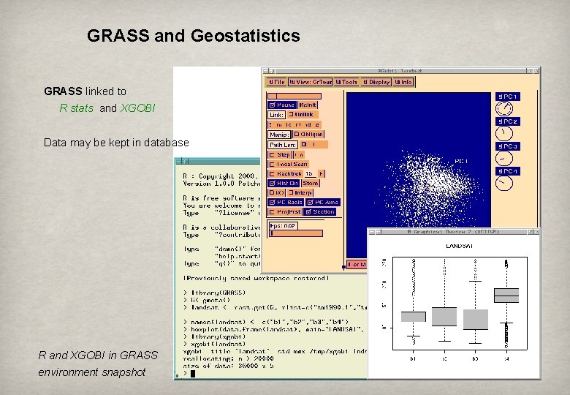Click the '> library(GRASS)' terminal line
The height and width of the screenshot is (395, 570).
pyautogui.click(x=215, y=293)
